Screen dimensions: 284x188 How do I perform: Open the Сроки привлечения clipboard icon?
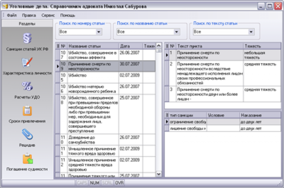pos(27,110)
